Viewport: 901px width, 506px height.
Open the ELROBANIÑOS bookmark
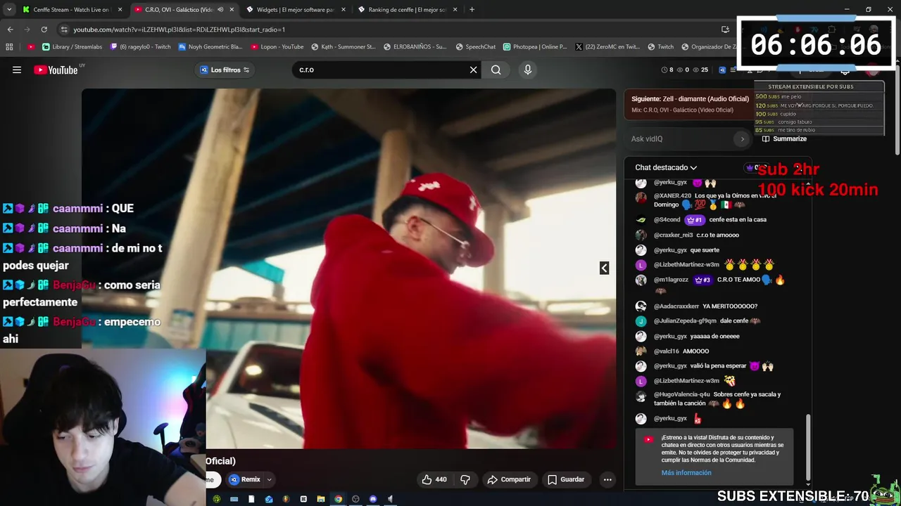(x=415, y=47)
